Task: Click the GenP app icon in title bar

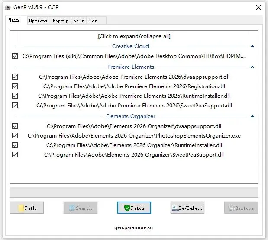Action: (8, 7)
